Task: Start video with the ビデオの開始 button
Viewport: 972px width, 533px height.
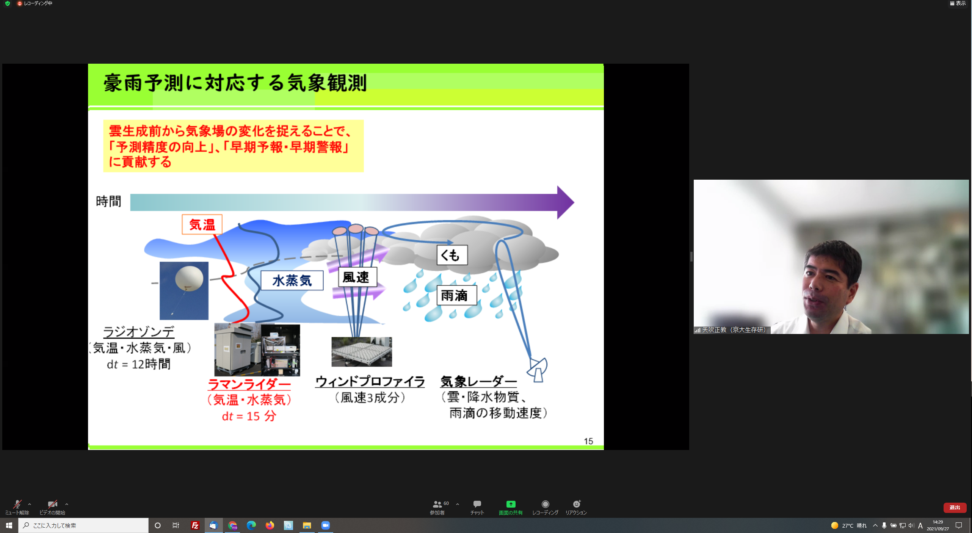Action: click(52, 507)
